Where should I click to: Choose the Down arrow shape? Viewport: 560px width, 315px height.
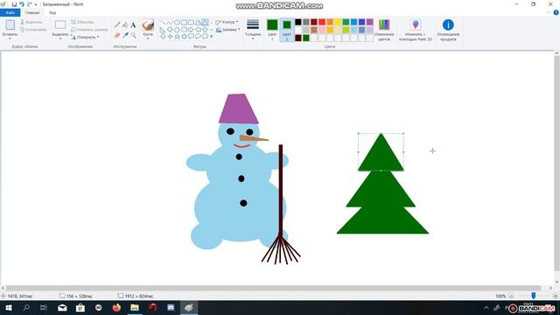tap(163, 37)
